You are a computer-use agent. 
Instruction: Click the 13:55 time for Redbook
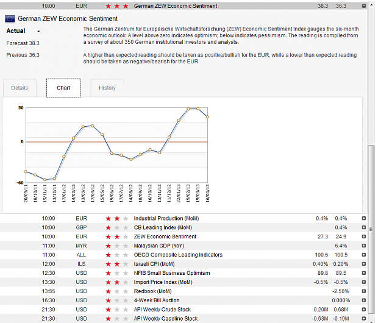click(x=48, y=291)
